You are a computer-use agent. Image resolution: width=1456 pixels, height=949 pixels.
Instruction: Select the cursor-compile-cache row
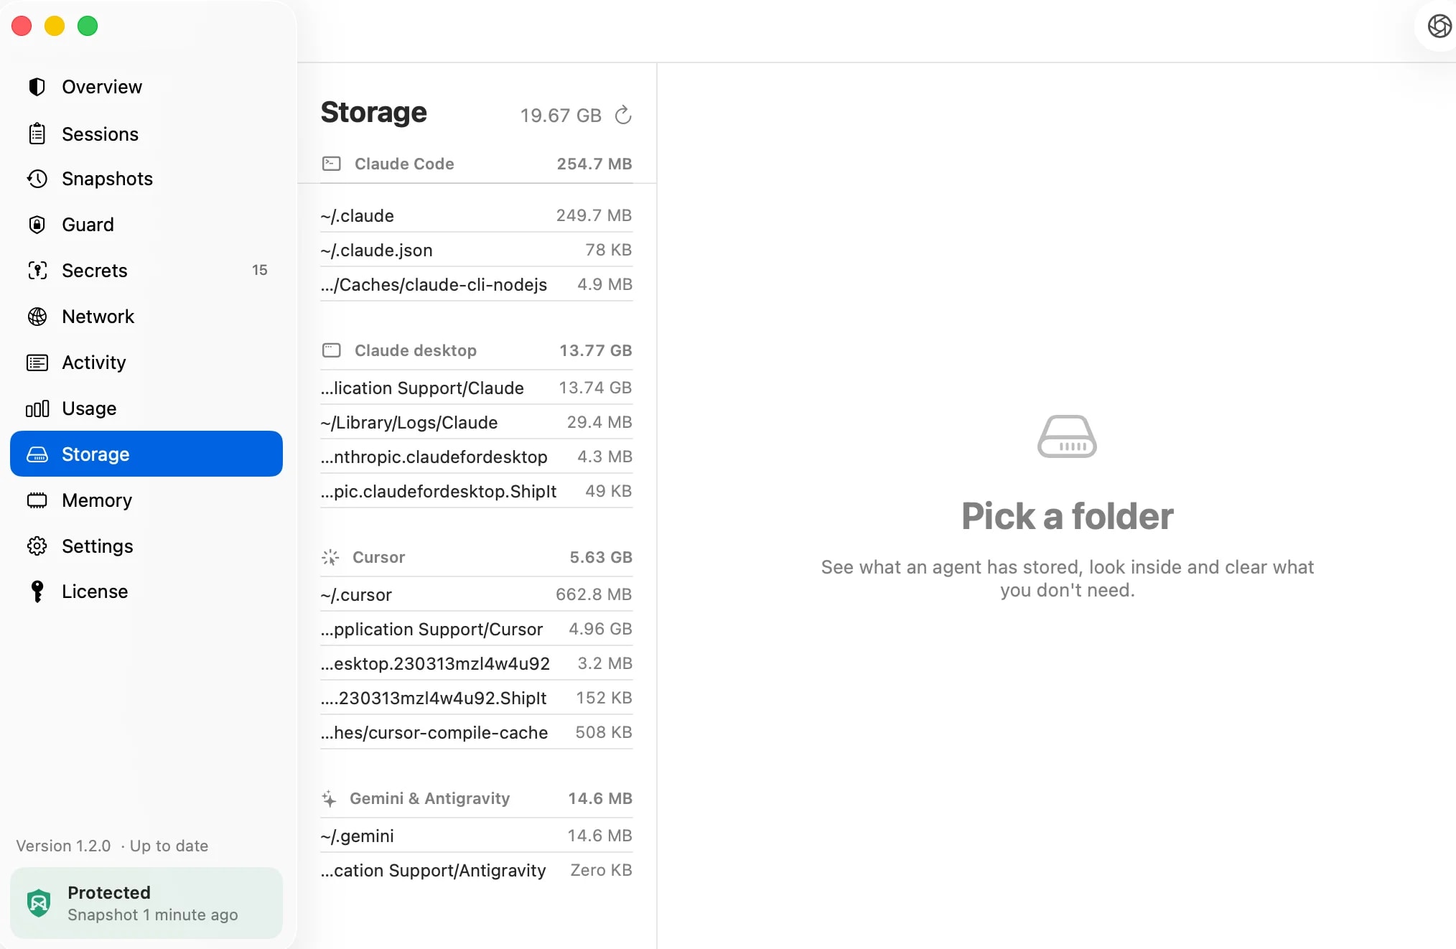(476, 732)
